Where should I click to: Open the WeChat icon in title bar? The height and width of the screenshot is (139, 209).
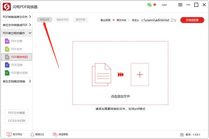click(149, 5)
